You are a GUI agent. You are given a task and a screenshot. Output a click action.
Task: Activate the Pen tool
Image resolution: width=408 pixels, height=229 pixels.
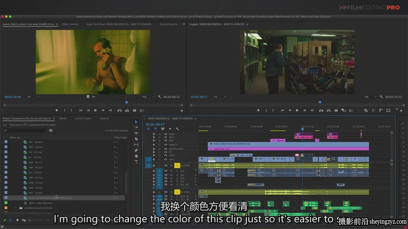click(136, 150)
